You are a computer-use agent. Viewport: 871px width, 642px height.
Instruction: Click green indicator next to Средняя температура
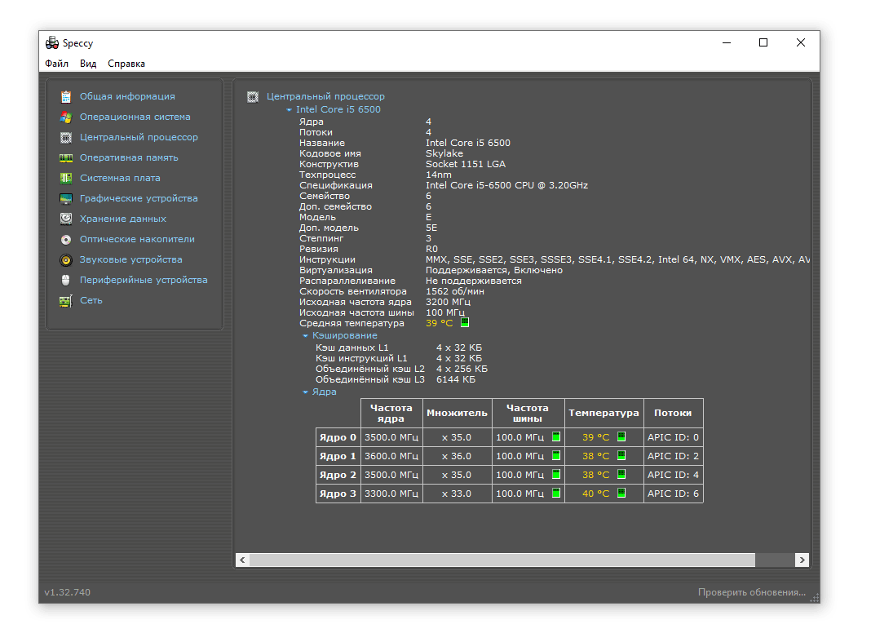click(x=465, y=322)
